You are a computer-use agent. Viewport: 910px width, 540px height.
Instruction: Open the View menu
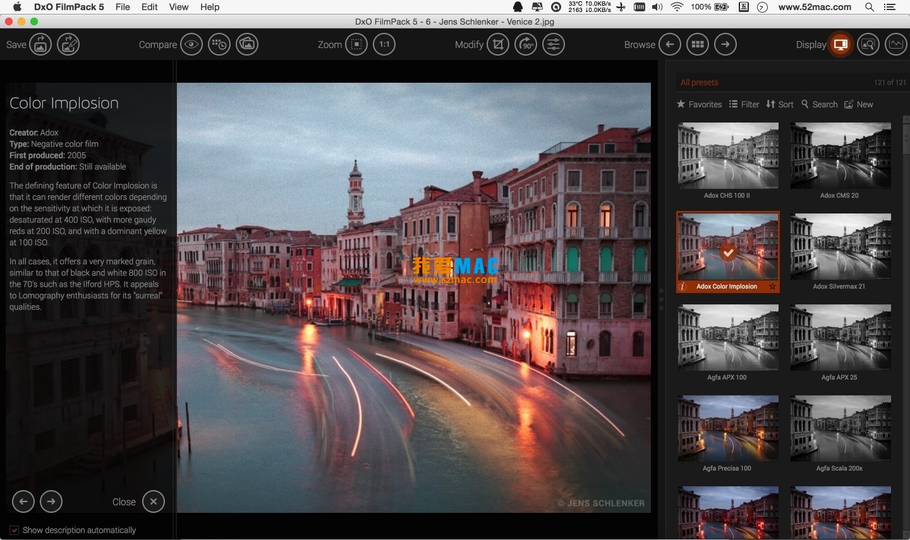click(179, 7)
